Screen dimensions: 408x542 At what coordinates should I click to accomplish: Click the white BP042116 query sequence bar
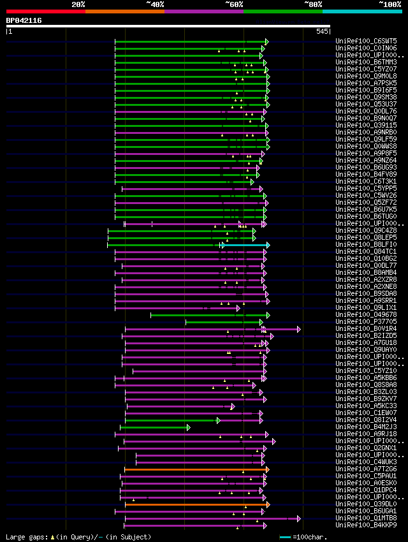click(x=168, y=26)
